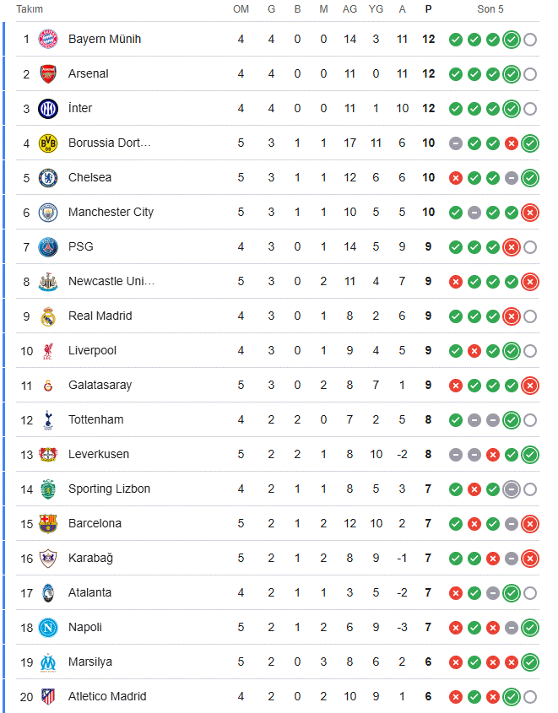This screenshot has height=713, width=558.
Task: Select the Real Madrid crest
Action: (48, 316)
